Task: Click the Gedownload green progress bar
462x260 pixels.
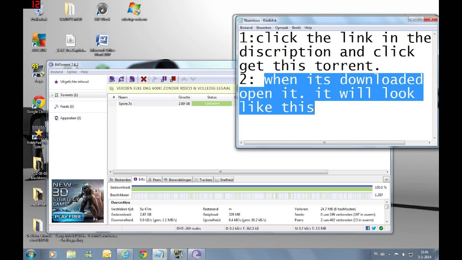Action: coord(252,188)
